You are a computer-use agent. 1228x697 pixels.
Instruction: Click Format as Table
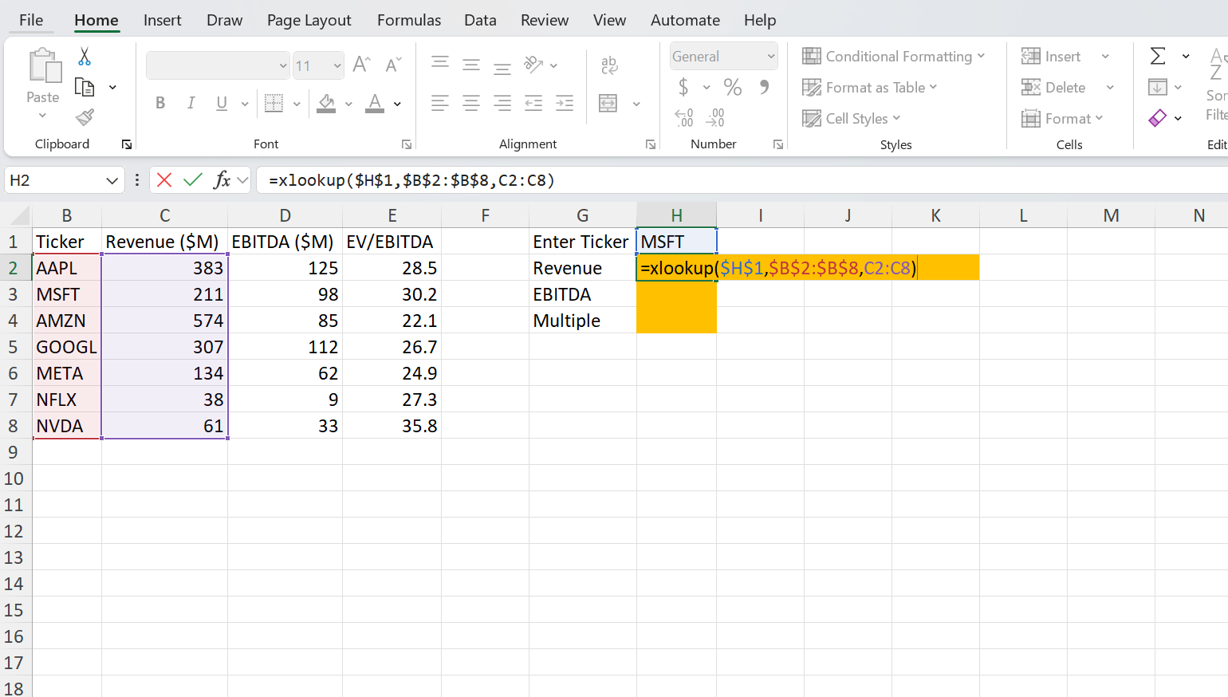tap(871, 87)
